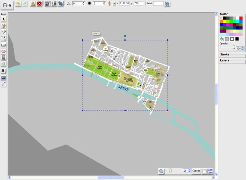Toggle the grid display button
This screenshot has height=180, width=246.
(x=204, y=171)
